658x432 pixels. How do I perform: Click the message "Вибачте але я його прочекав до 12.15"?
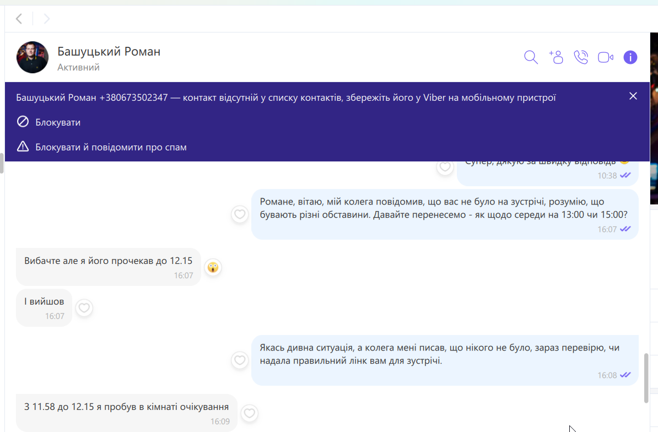[x=108, y=261]
